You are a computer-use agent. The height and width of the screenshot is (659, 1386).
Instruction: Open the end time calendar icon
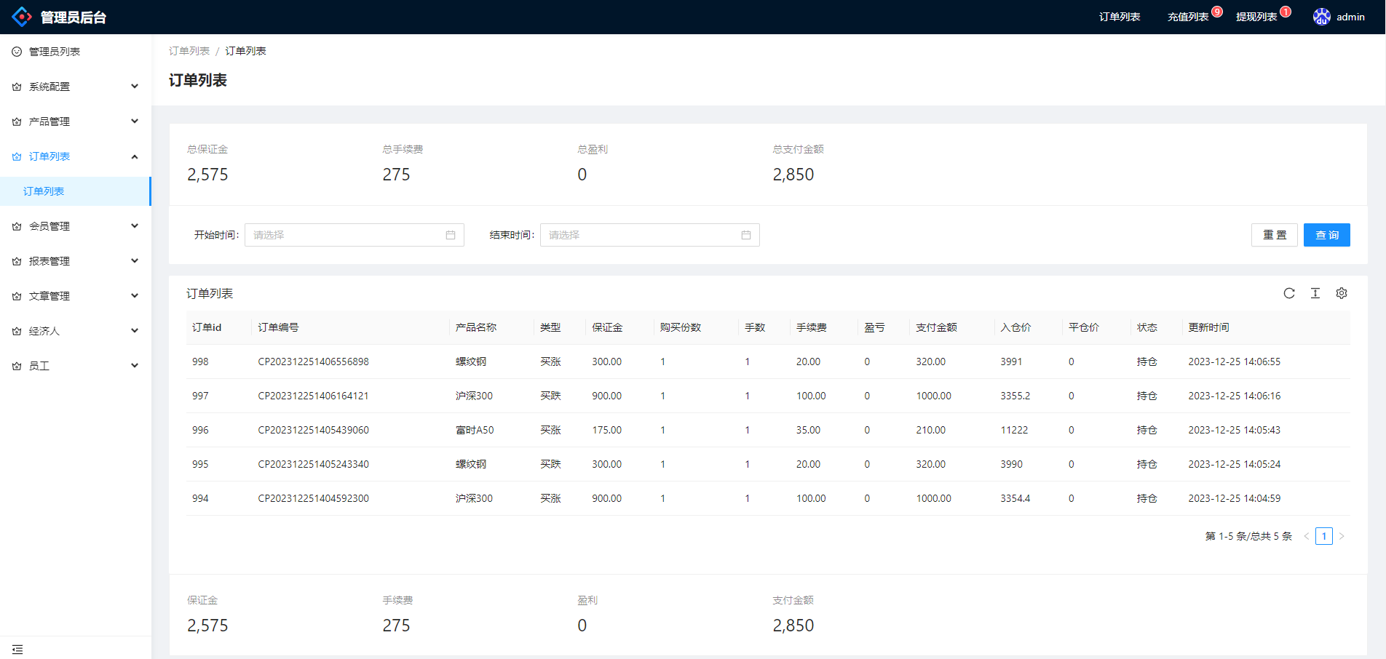(x=745, y=235)
